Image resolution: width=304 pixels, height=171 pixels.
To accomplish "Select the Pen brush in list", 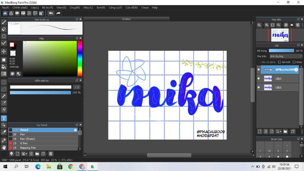I will click(x=43, y=134).
